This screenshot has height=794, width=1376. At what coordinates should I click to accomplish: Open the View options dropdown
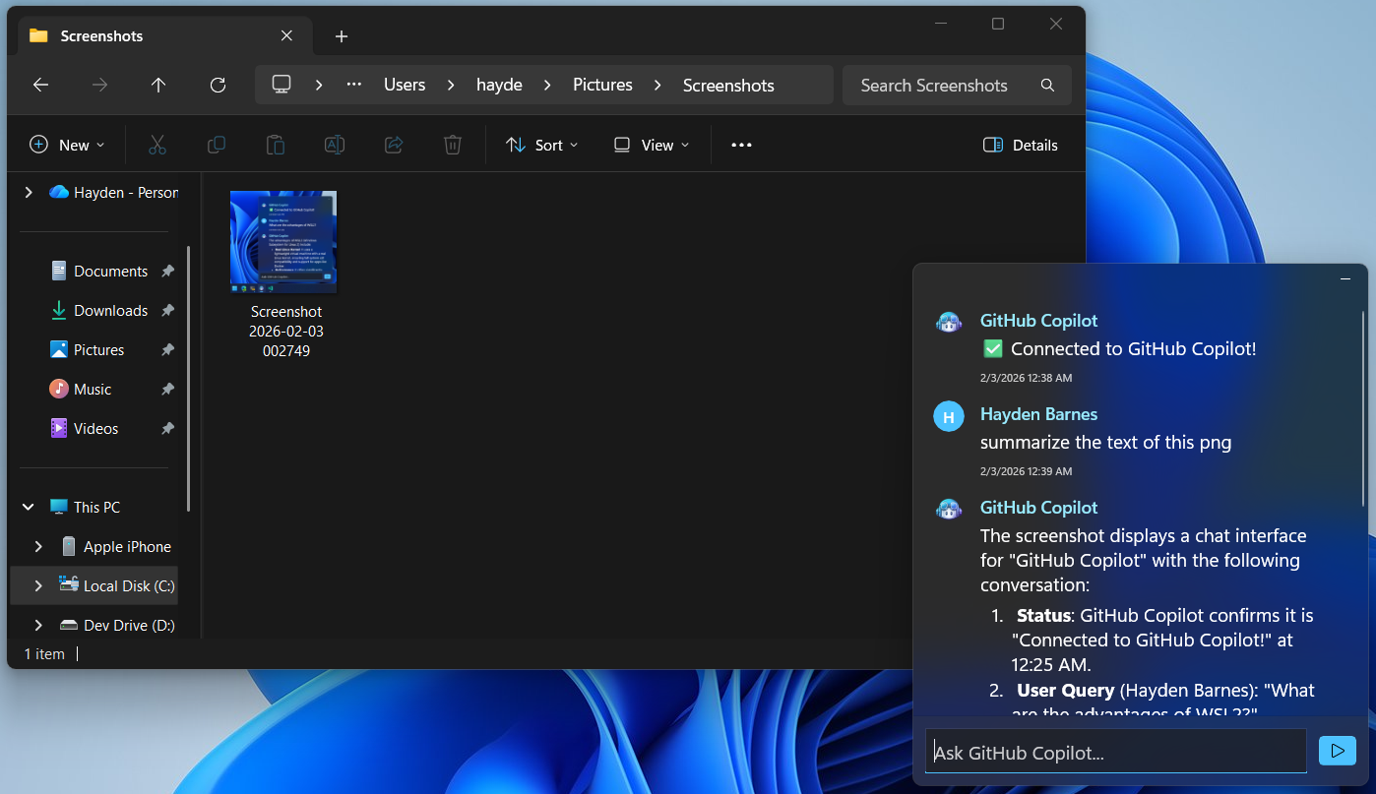[650, 145]
